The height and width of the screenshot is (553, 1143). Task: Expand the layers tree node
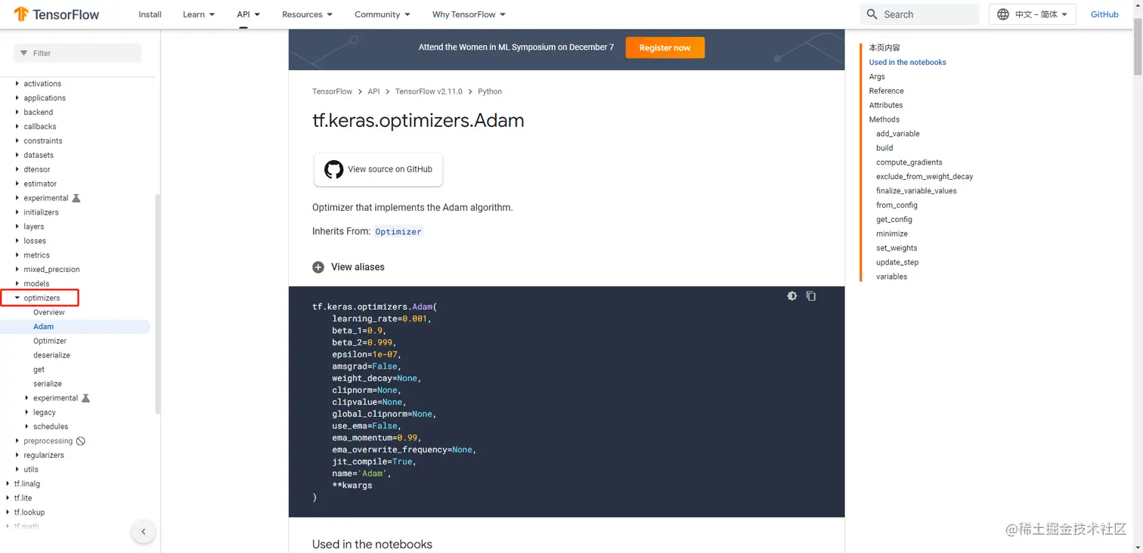17,227
